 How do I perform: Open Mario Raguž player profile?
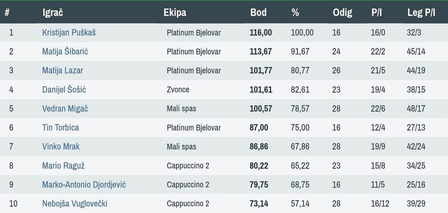point(63,166)
